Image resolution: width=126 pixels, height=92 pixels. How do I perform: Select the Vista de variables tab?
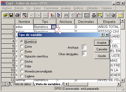(x=48, y=84)
